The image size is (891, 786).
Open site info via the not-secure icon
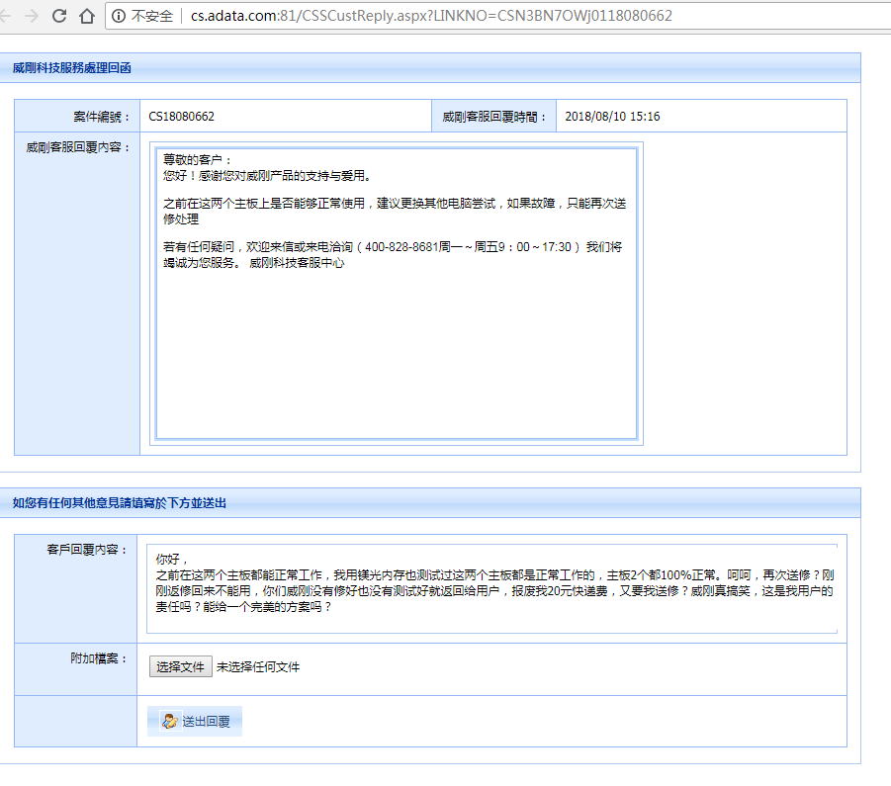(x=119, y=16)
